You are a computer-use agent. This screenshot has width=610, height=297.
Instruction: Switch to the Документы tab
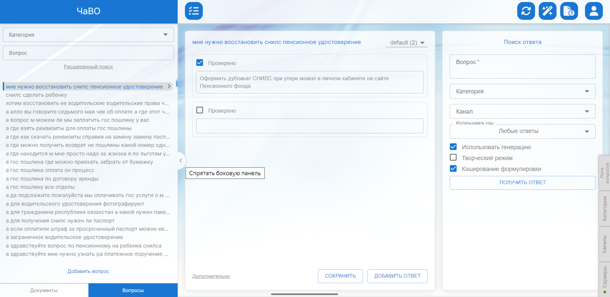44,290
